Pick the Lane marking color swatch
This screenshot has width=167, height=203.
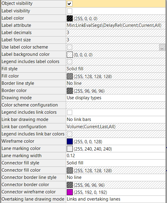(70, 149)
